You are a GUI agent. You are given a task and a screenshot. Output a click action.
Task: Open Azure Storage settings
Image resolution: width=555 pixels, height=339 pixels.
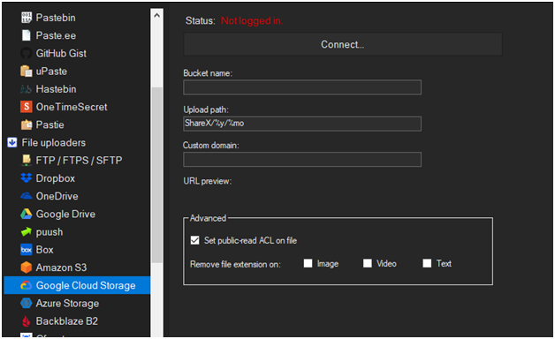point(67,304)
